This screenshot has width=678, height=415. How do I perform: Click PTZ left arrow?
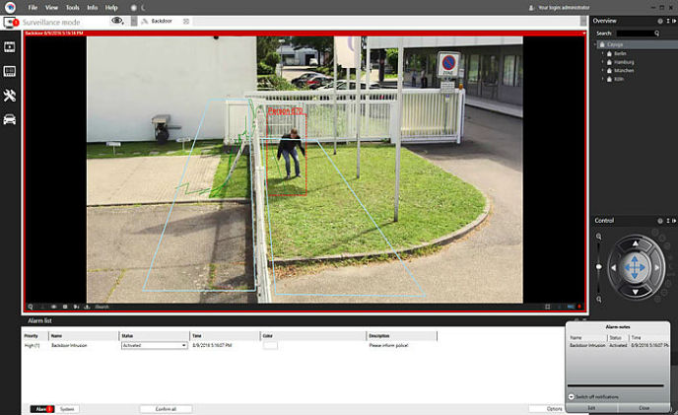(613, 268)
